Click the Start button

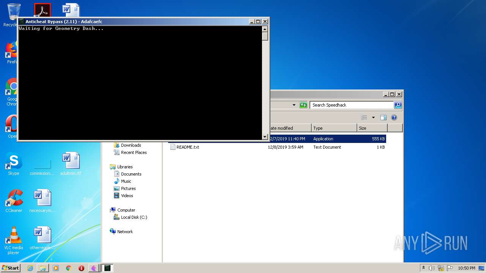click(x=10, y=268)
